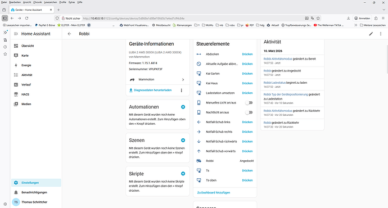Click the Anmelden account button
This screenshot has width=388, height=208.
(x=362, y=19)
